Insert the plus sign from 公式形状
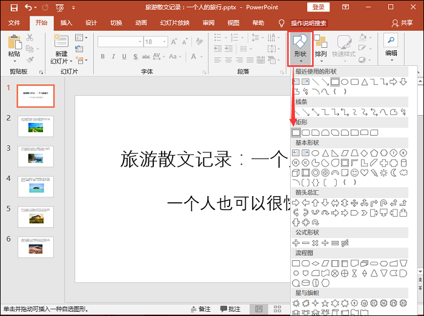 [x=296, y=243]
